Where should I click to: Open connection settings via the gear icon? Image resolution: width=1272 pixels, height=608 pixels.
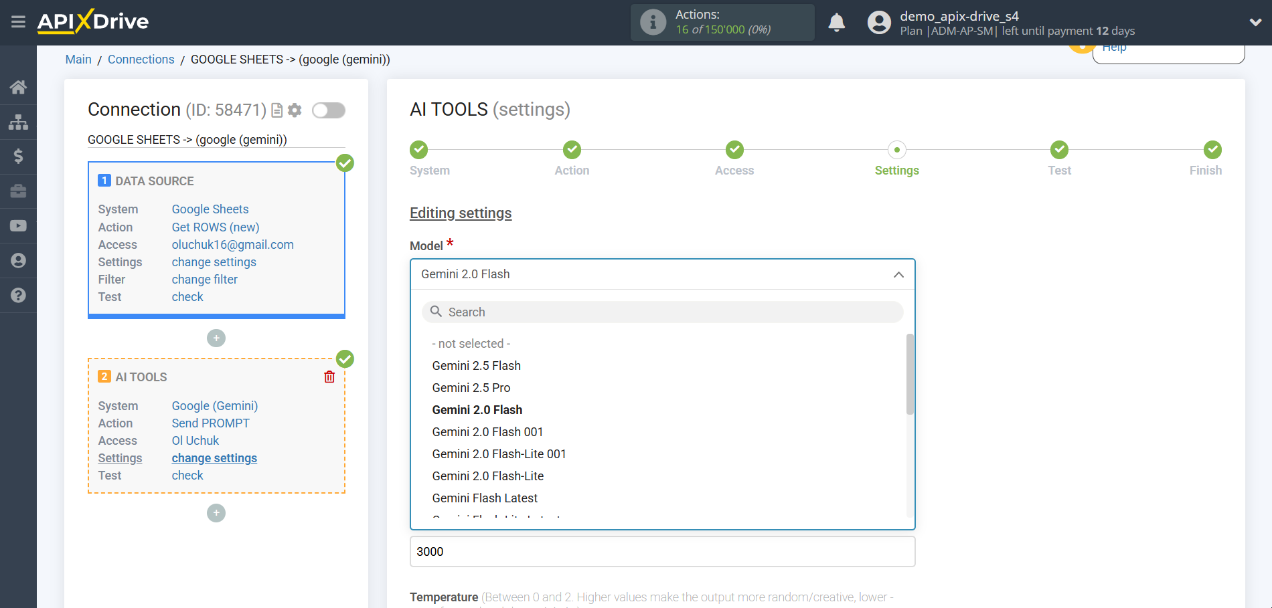pos(295,110)
